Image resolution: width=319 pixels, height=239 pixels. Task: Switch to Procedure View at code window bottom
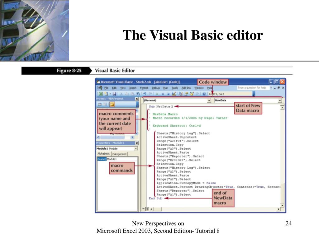[143, 209]
